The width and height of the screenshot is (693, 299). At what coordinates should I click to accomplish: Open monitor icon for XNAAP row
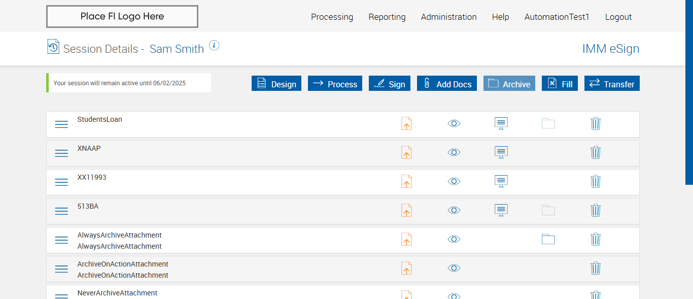coord(501,152)
